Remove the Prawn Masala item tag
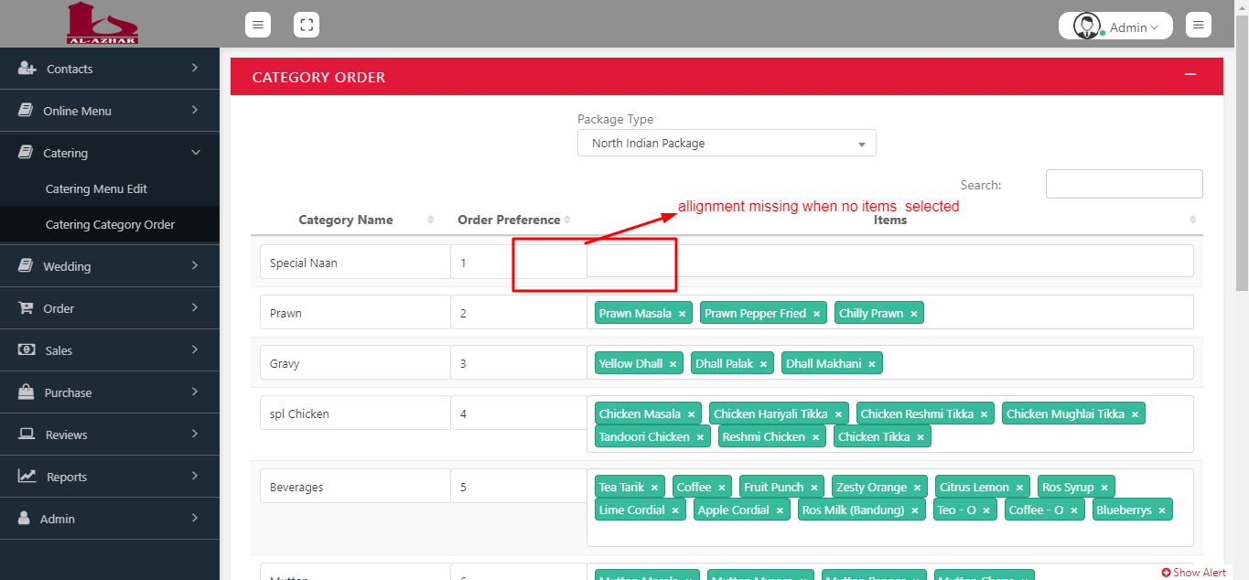 click(x=682, y=314)
